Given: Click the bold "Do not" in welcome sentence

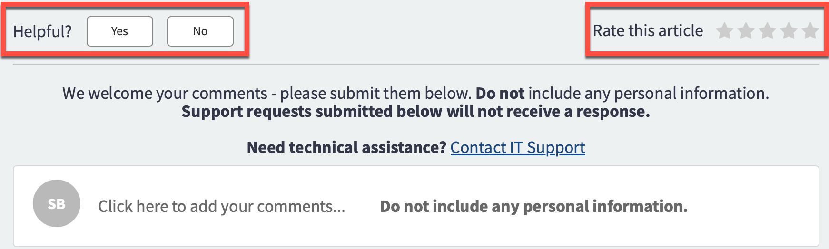Looking at the screenshot, I should [500, 93].
